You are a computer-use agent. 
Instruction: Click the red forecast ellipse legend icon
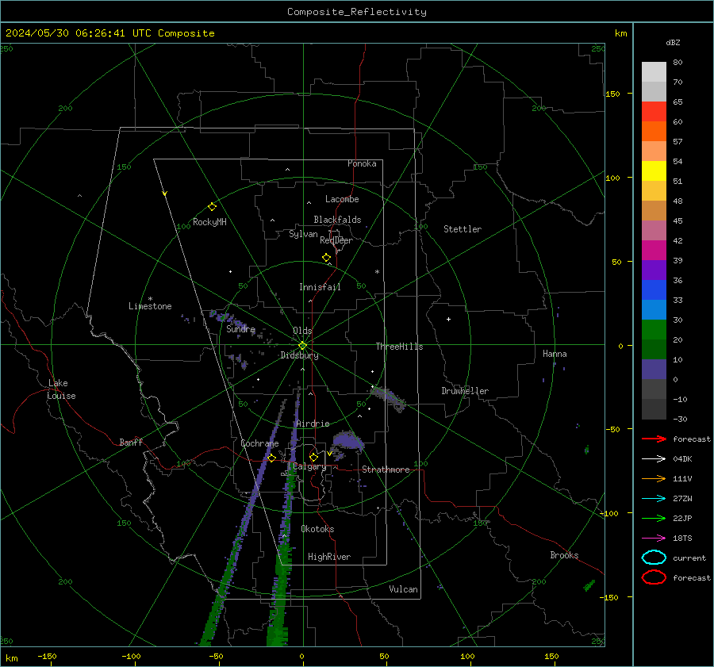tap(654, 577)
